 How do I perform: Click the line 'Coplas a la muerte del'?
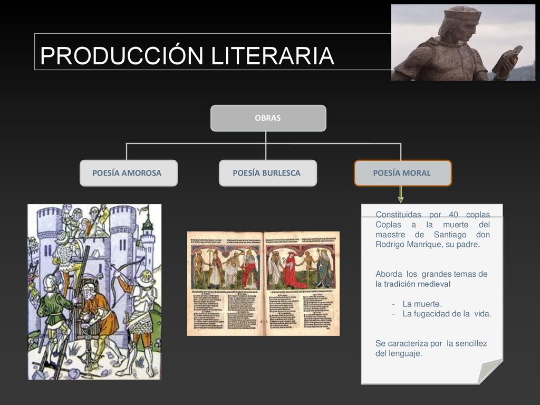click(432, 225)
